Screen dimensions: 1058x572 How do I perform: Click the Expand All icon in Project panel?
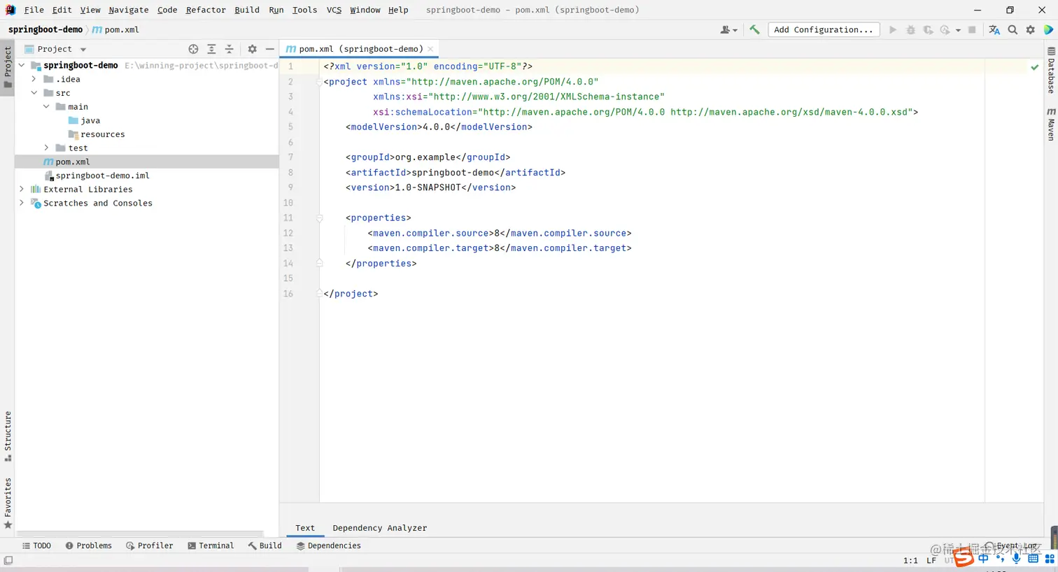[211, 49]
